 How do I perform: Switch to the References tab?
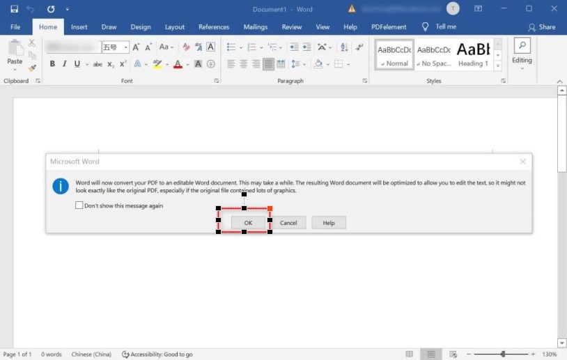(214, 26)
